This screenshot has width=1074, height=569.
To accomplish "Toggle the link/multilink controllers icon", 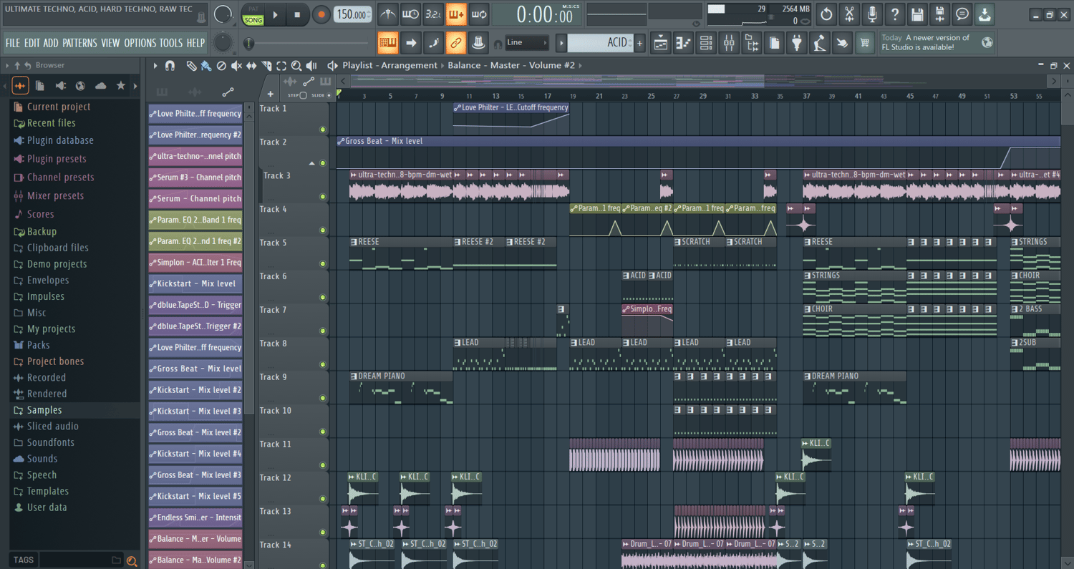I will pyautogui.click(x=456, y=43).
